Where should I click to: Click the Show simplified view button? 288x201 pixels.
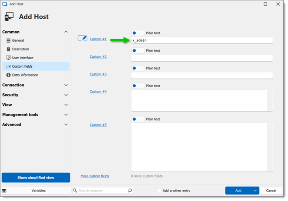pos(36,178)
